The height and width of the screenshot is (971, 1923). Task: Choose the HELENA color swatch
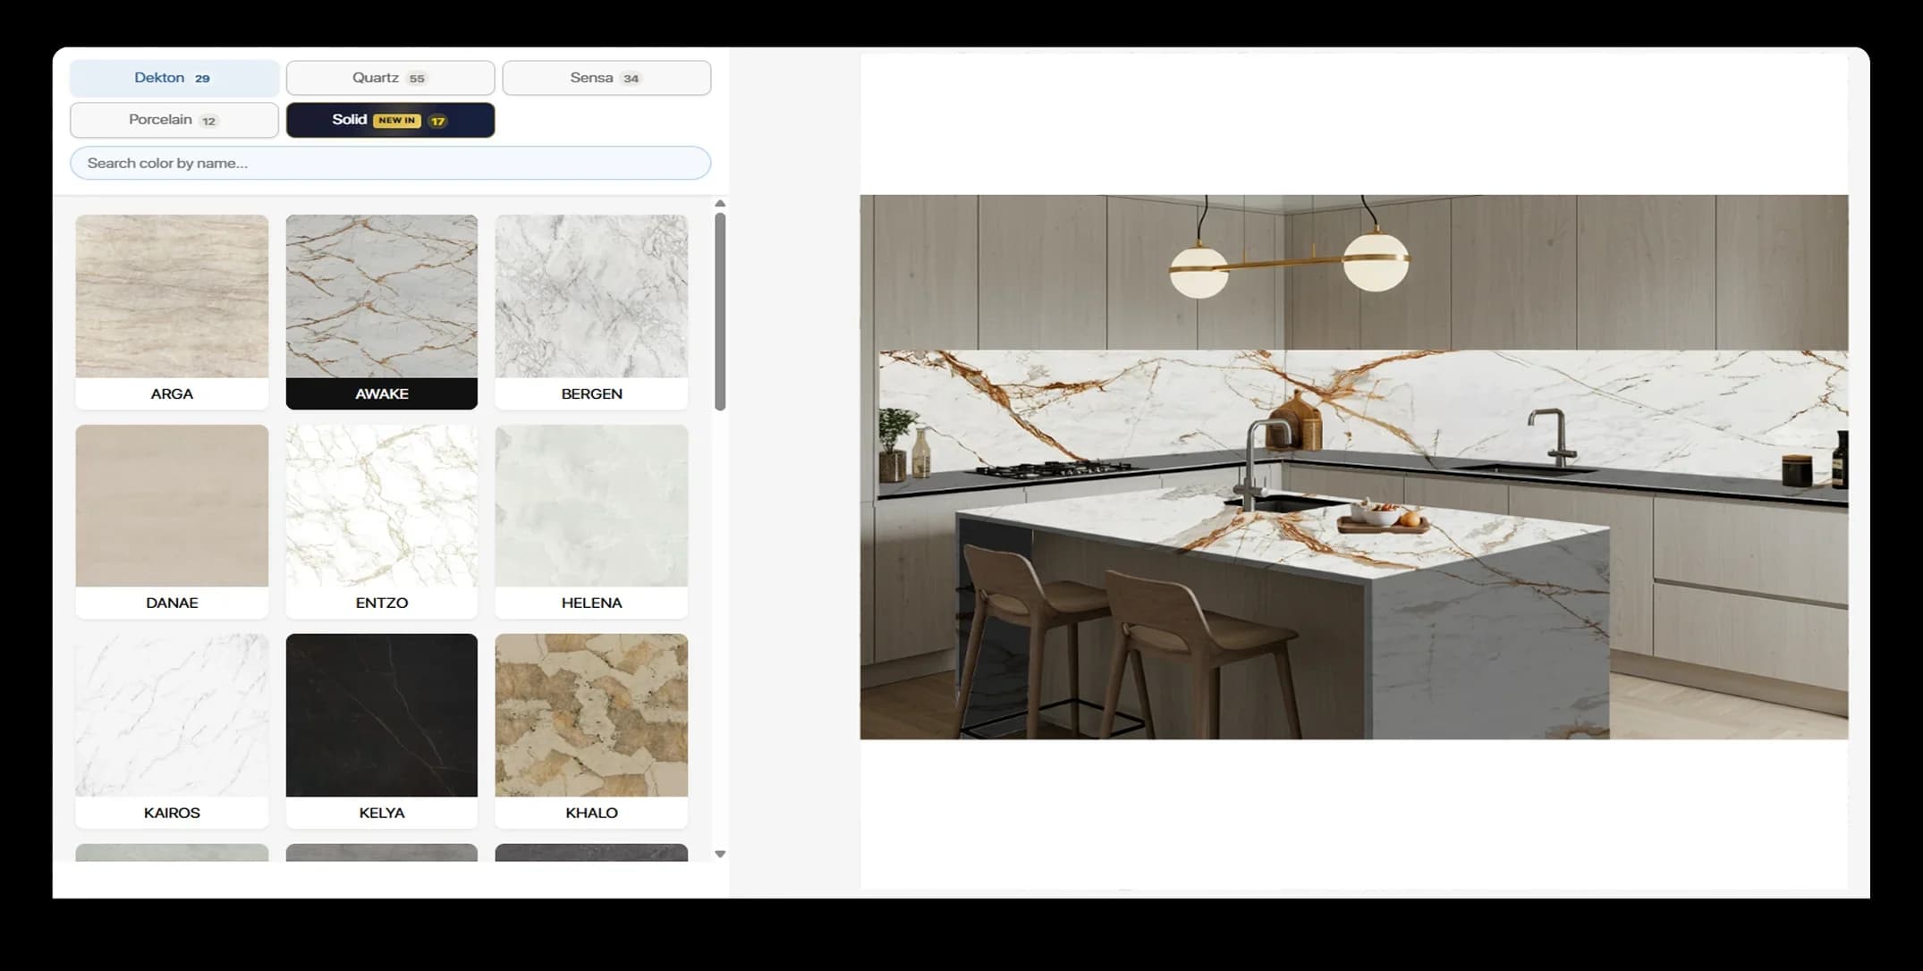coord(591,521)
